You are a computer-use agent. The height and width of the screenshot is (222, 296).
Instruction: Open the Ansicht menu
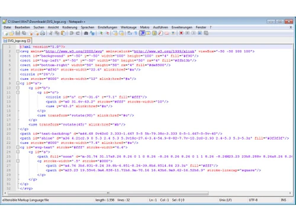tap(53, 27)
